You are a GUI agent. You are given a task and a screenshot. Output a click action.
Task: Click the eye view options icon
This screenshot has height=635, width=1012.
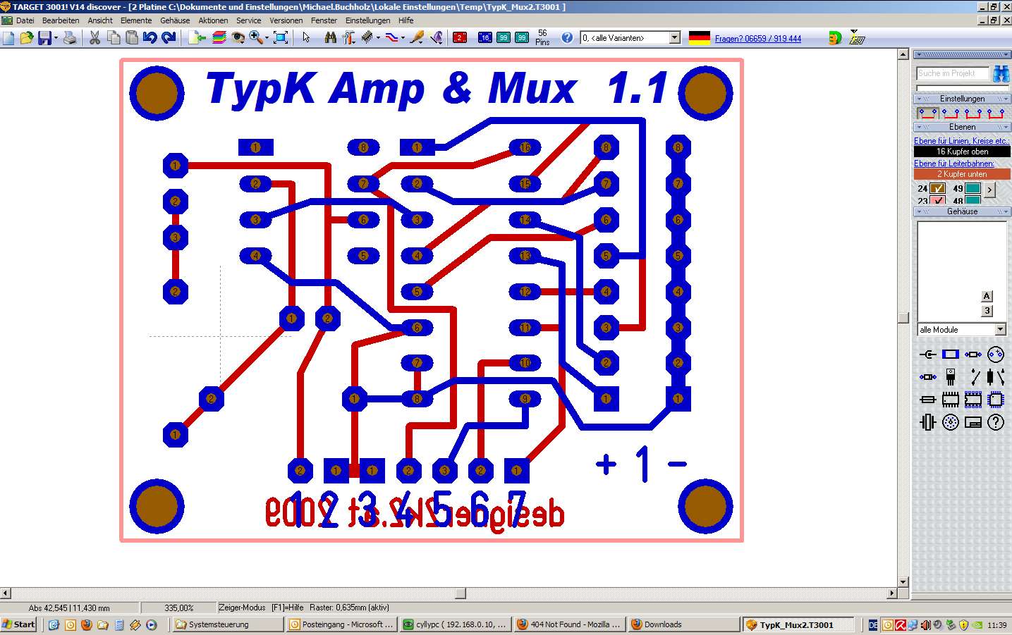point(238,38)
